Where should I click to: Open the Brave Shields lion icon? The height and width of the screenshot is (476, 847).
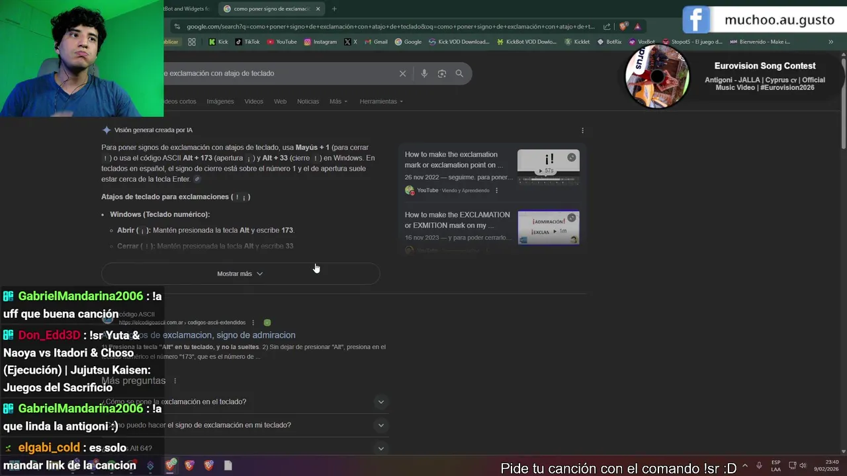pos(623,26)
